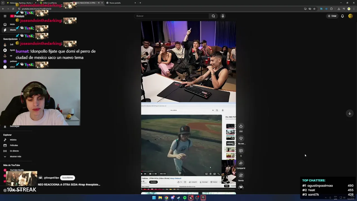357x201 pixels.
Task: Click the crossed-eye tracking protection icon
Action: [310, 9]
